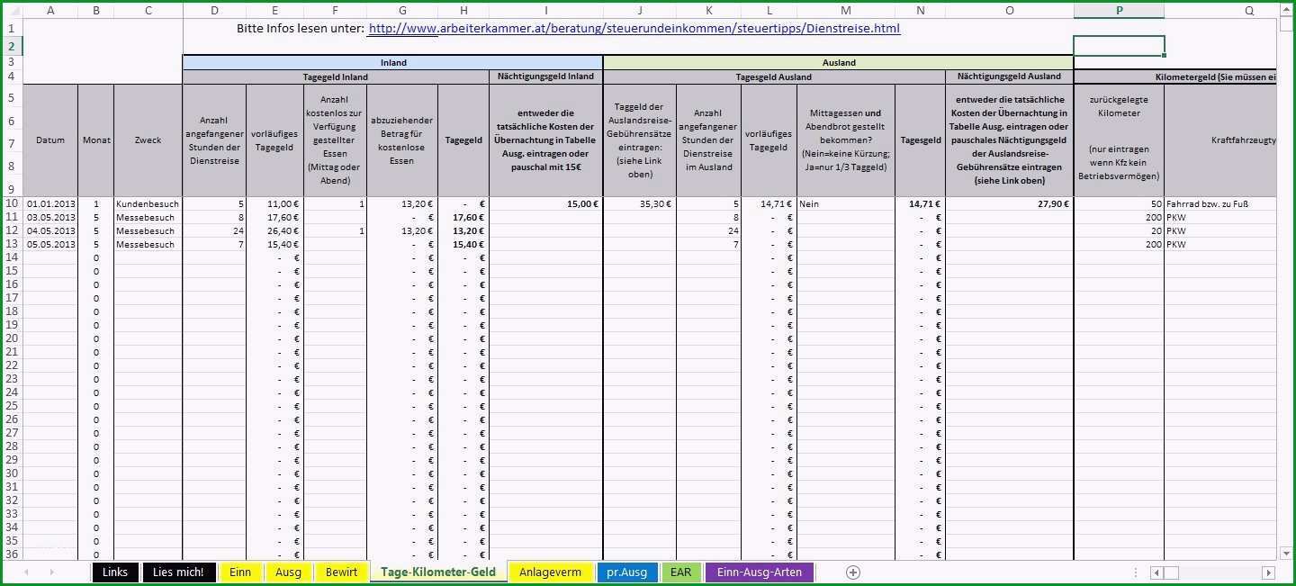Image resolution: width=1296 pixels, height=586 pixels.
Task: Click the vertical scrollbar down arrow
Action: point(1286,553)
